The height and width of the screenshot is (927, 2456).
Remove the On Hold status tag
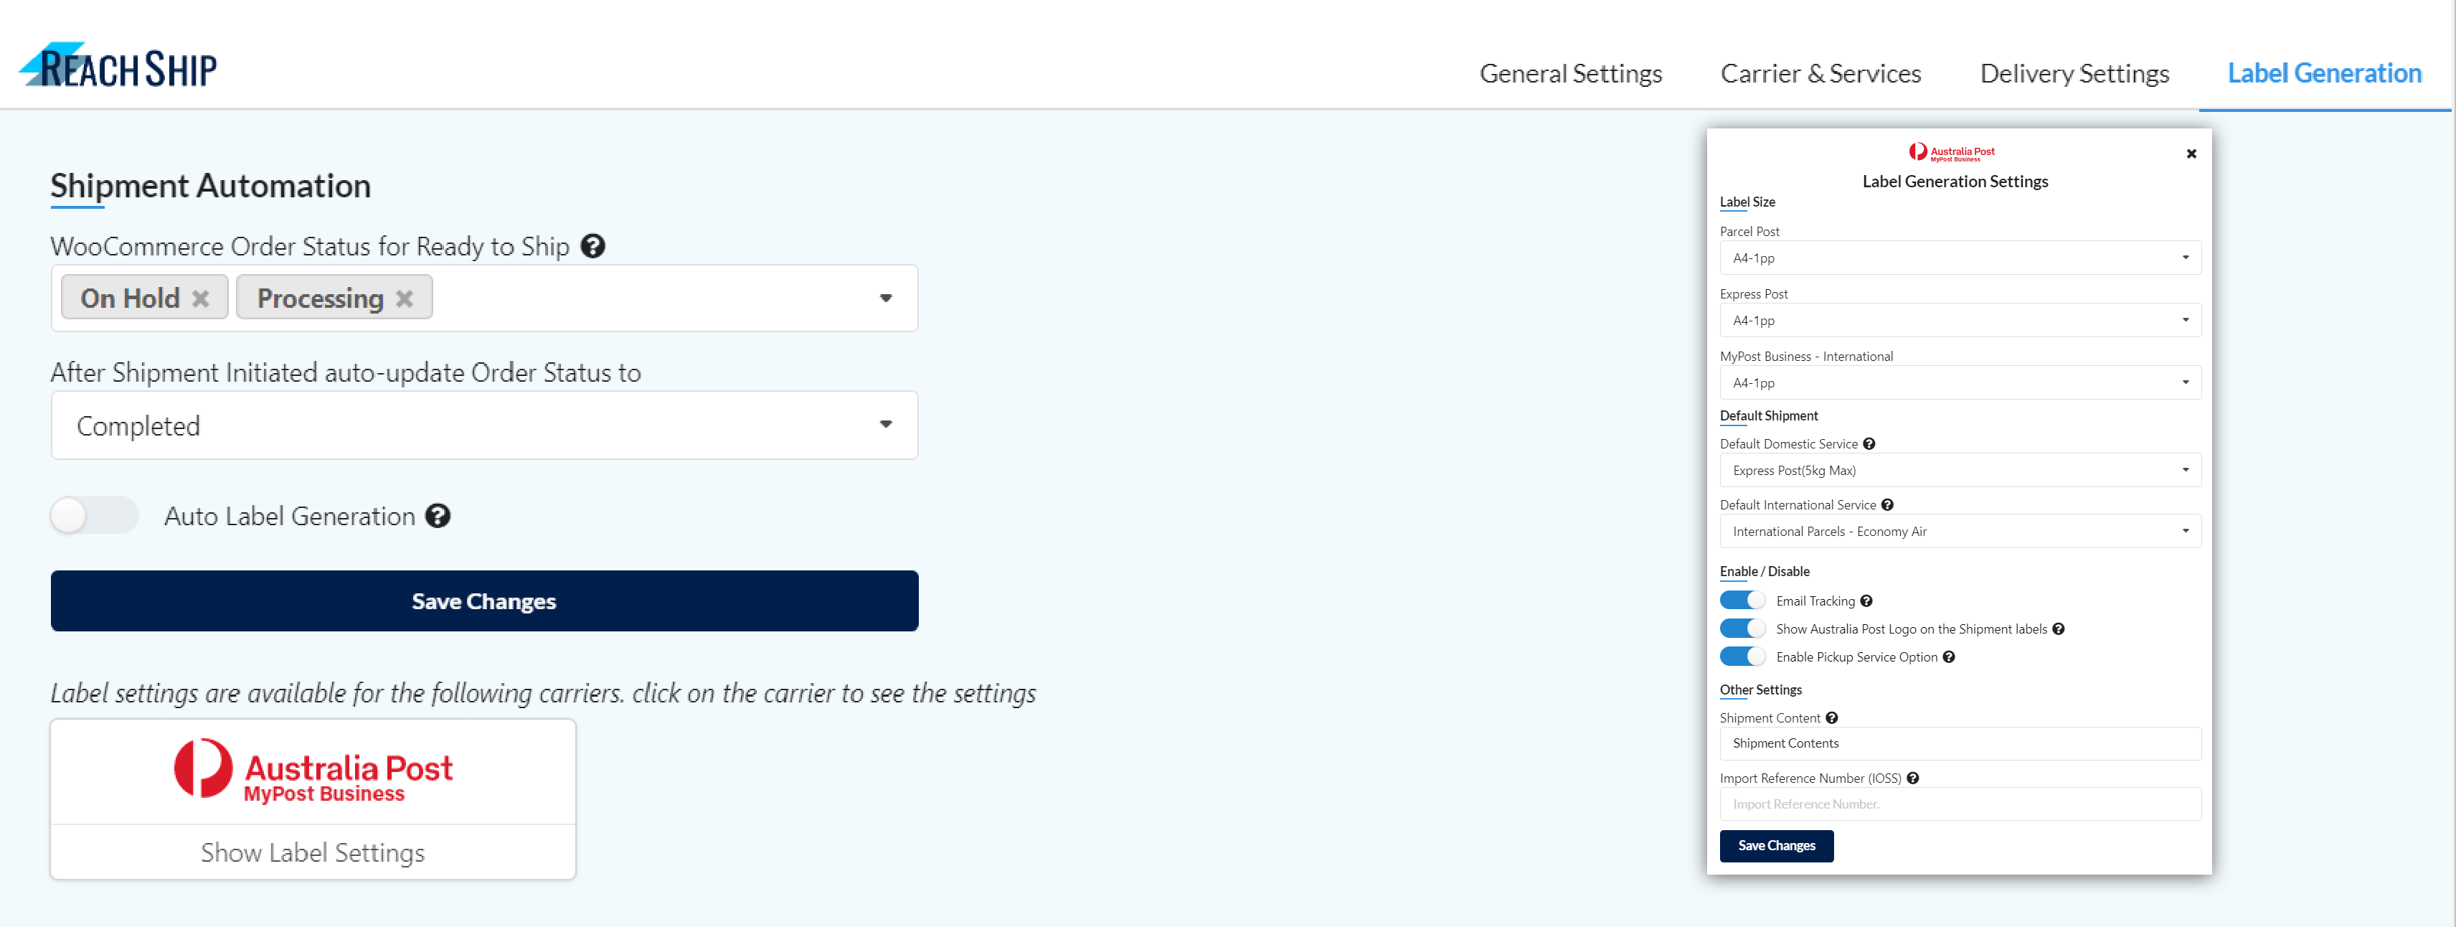tap(200, 298)
